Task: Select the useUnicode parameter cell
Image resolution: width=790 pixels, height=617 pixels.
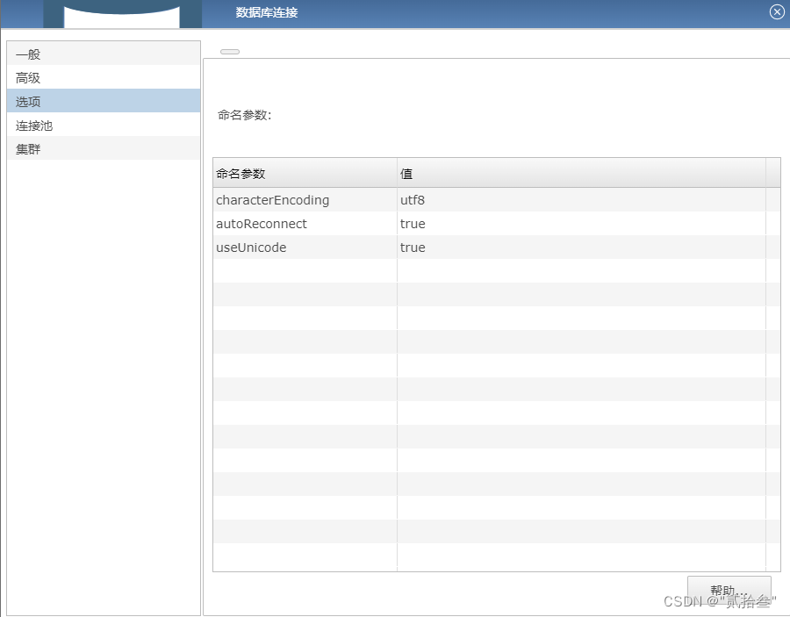Action: coord(305,248)
